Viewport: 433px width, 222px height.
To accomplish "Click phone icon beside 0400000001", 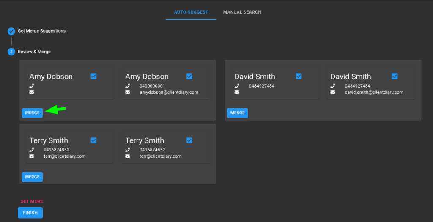I will point(128,86).
